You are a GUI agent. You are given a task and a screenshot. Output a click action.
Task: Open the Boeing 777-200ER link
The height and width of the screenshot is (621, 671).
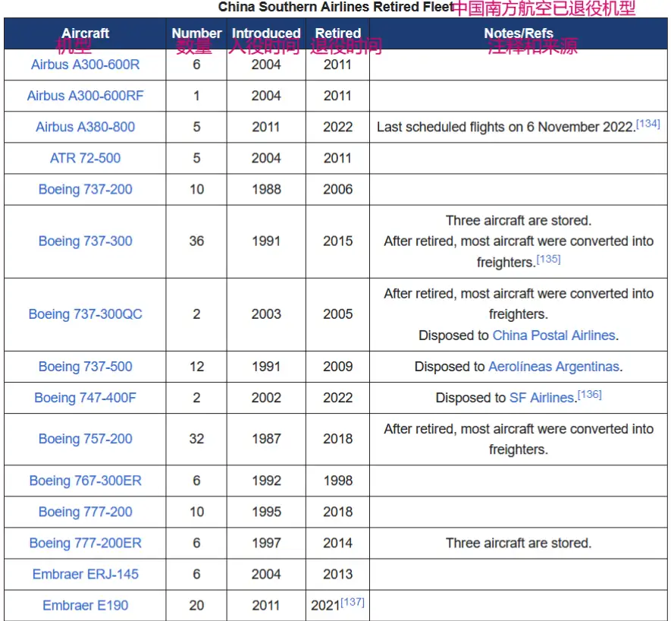click(x=85, y=543)
